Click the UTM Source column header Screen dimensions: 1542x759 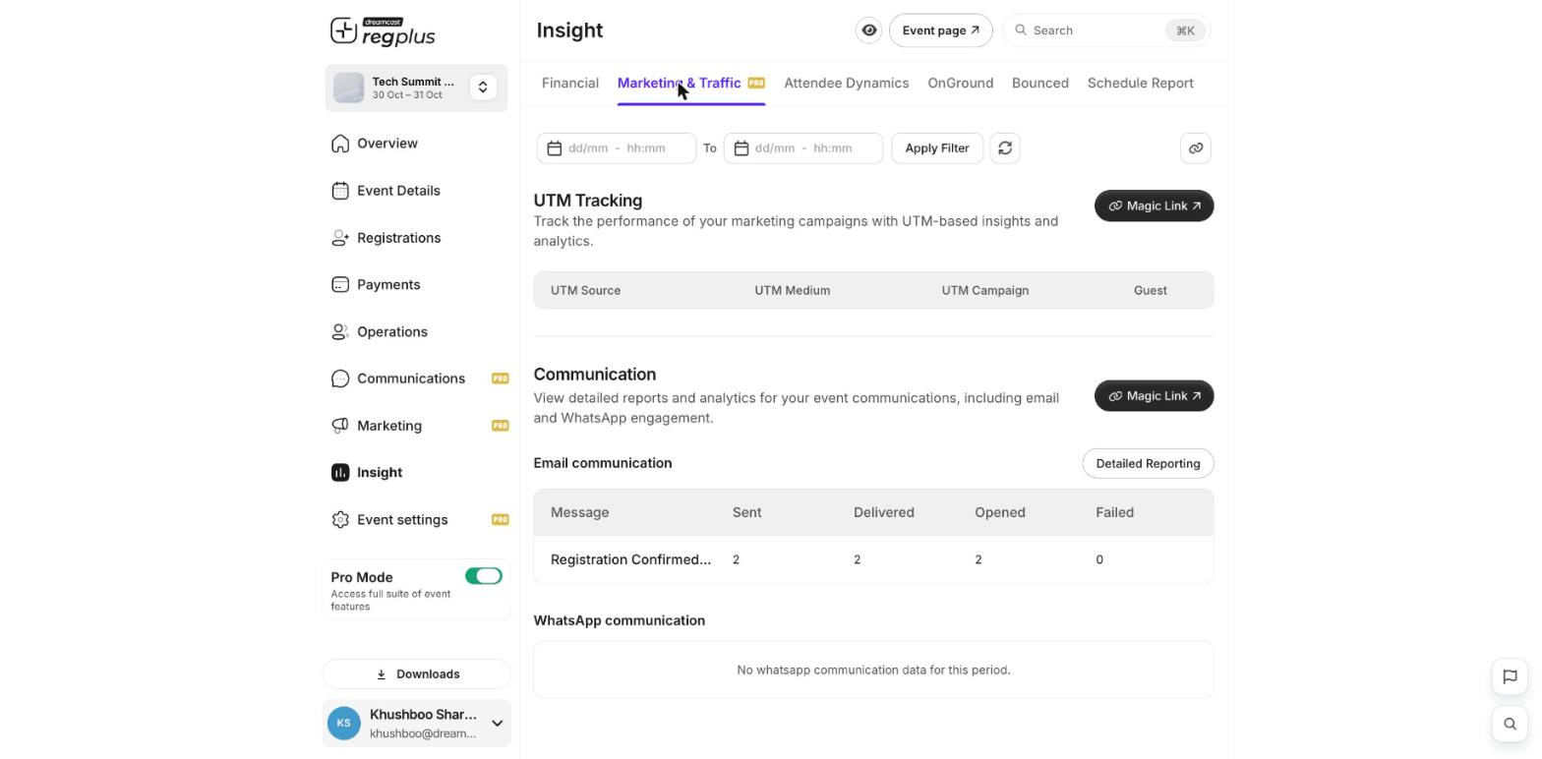click(x=586, y=291)
